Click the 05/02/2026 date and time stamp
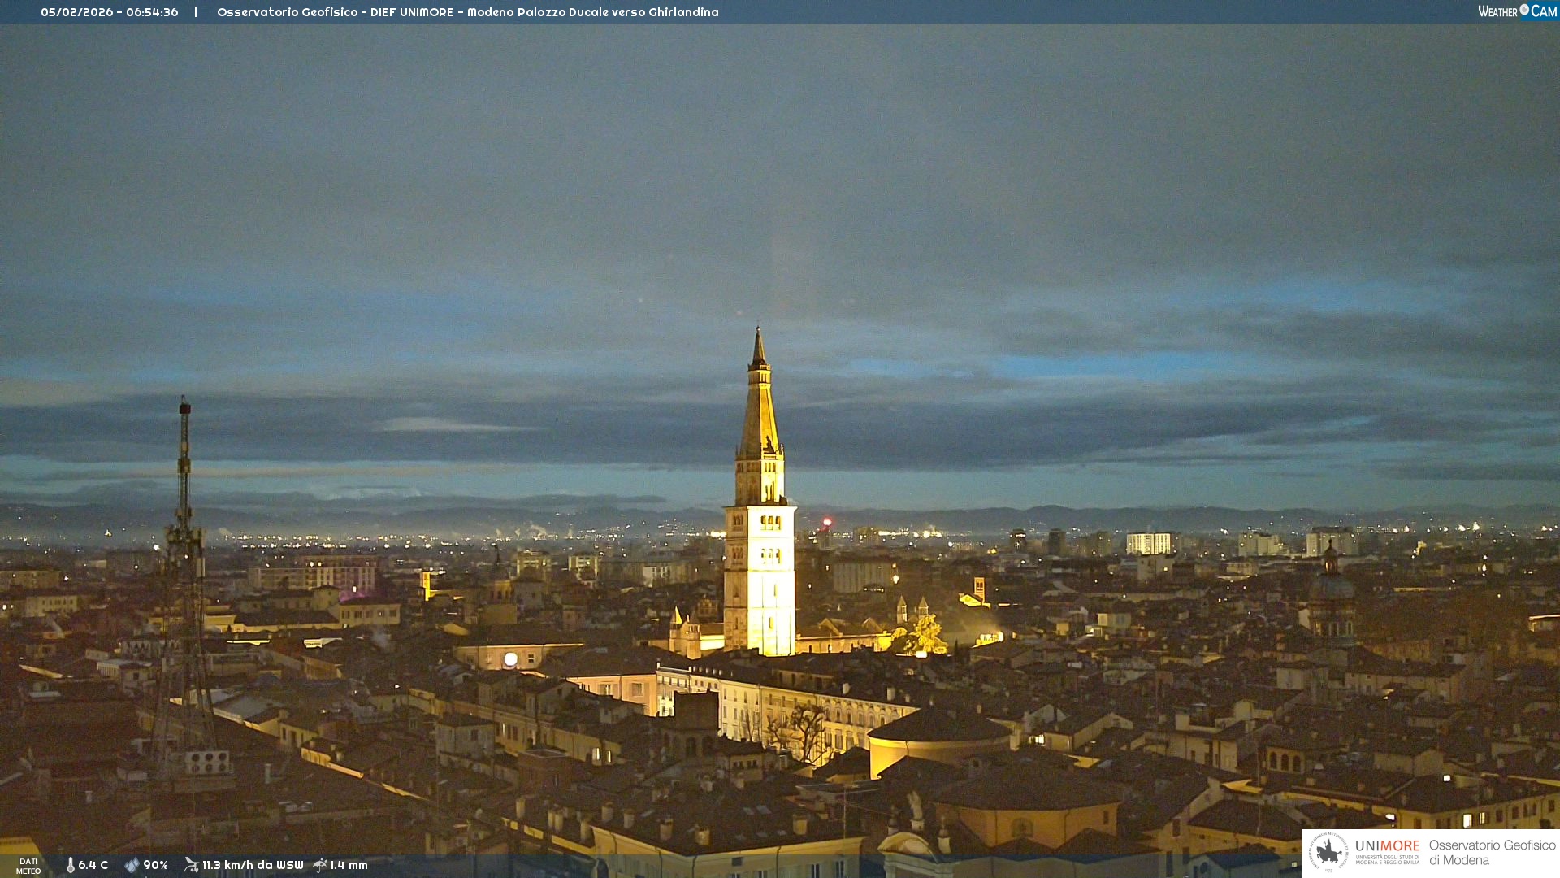The width and height of the screenshot is (1560, 878). (x=110, y=12)
